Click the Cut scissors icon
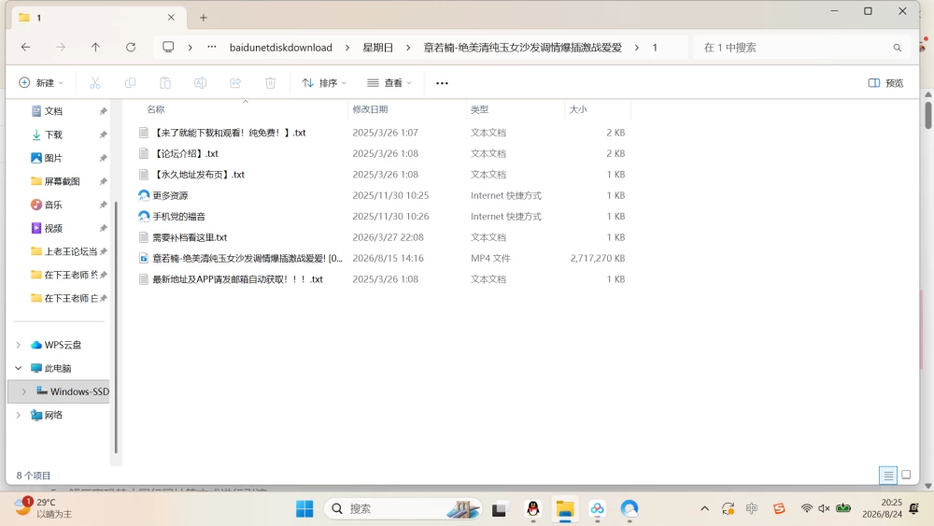This screenshot has width=934, height=526. [x=95, y=83]
